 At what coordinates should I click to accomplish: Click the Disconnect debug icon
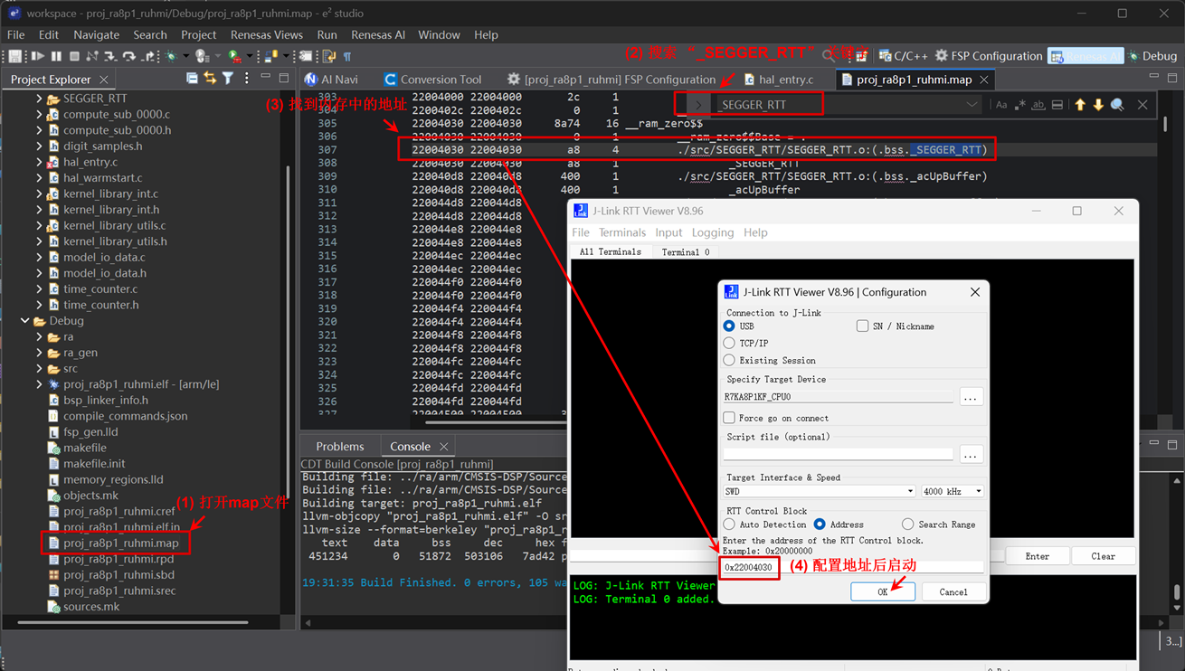tap(91, 56)
